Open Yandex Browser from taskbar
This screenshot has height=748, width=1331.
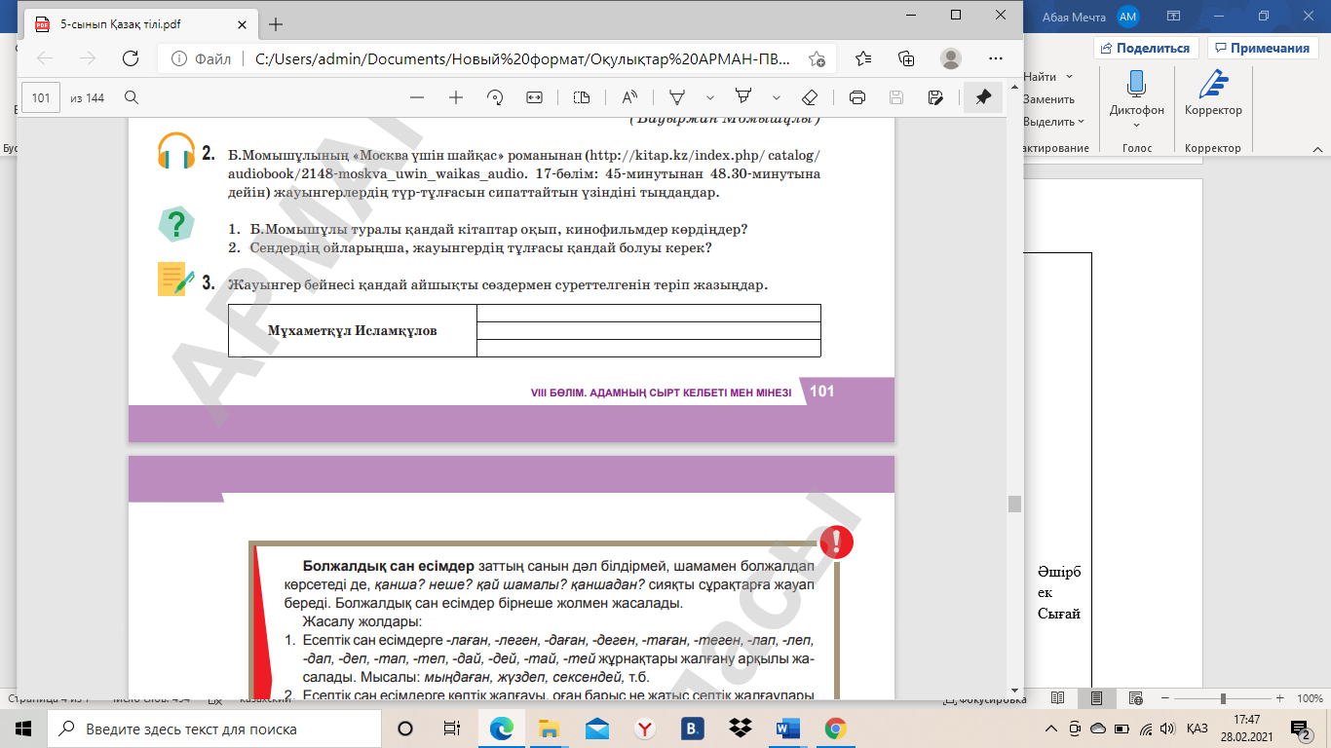[x=644, y=728]
